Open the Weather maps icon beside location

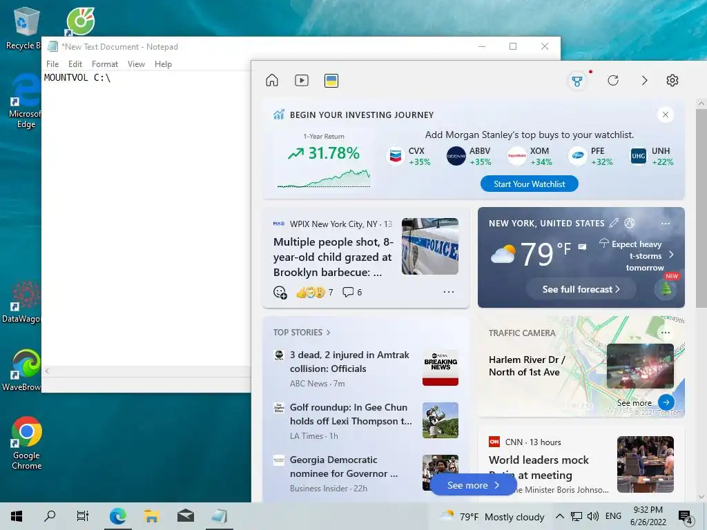tap(630, 223)
